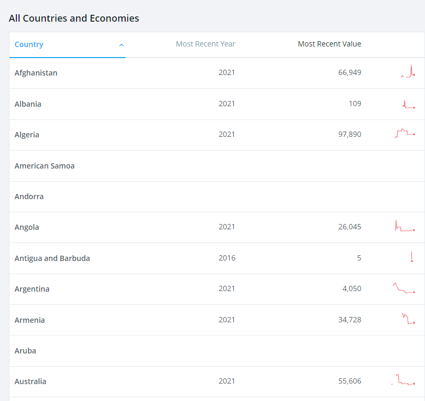Click the Angola sparkline chart
Screen dimensions: 425x401
[405, 227]
